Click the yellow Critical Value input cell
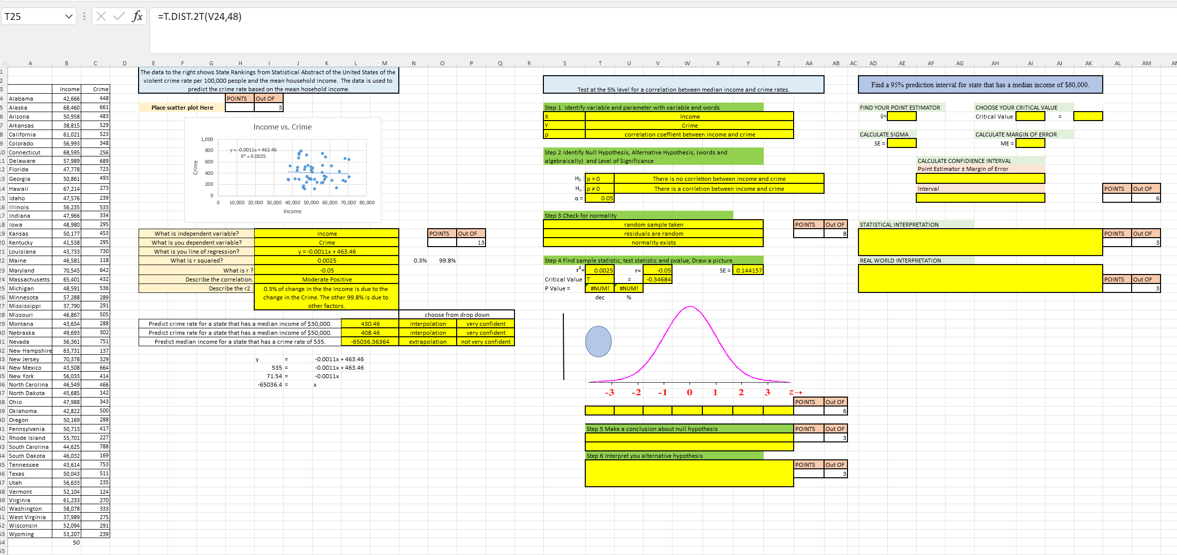The image size is (1177, 555). [x=1030, y=116]
